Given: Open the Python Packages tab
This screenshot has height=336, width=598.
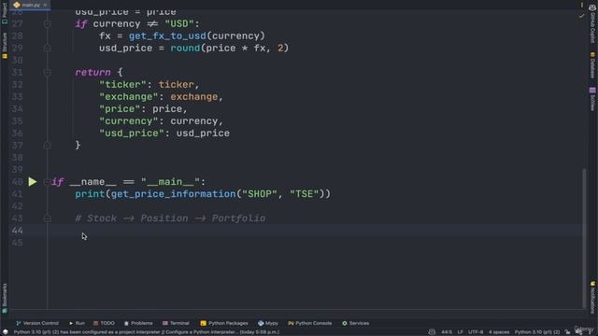Looking at the screenshot, I should click(224, 323).
